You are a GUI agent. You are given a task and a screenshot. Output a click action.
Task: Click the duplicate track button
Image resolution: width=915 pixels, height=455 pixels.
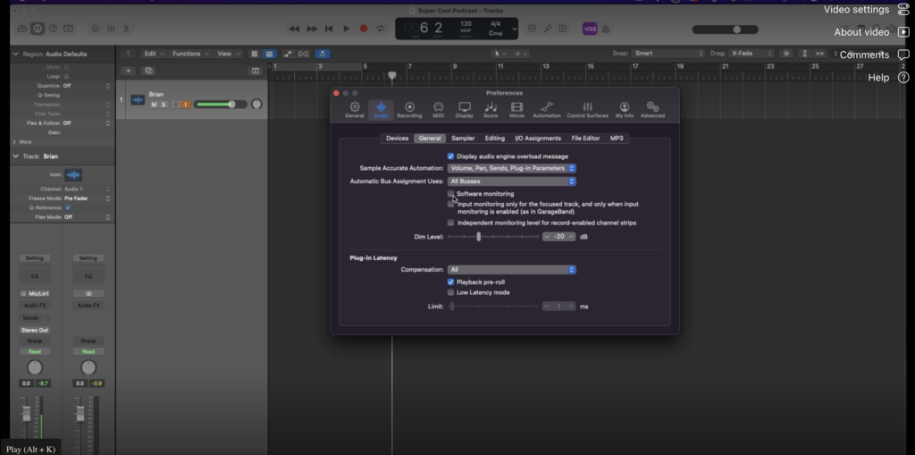(149, 71)
